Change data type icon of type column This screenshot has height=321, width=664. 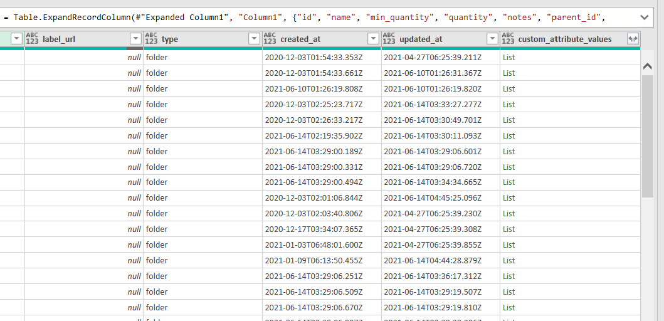151,39
